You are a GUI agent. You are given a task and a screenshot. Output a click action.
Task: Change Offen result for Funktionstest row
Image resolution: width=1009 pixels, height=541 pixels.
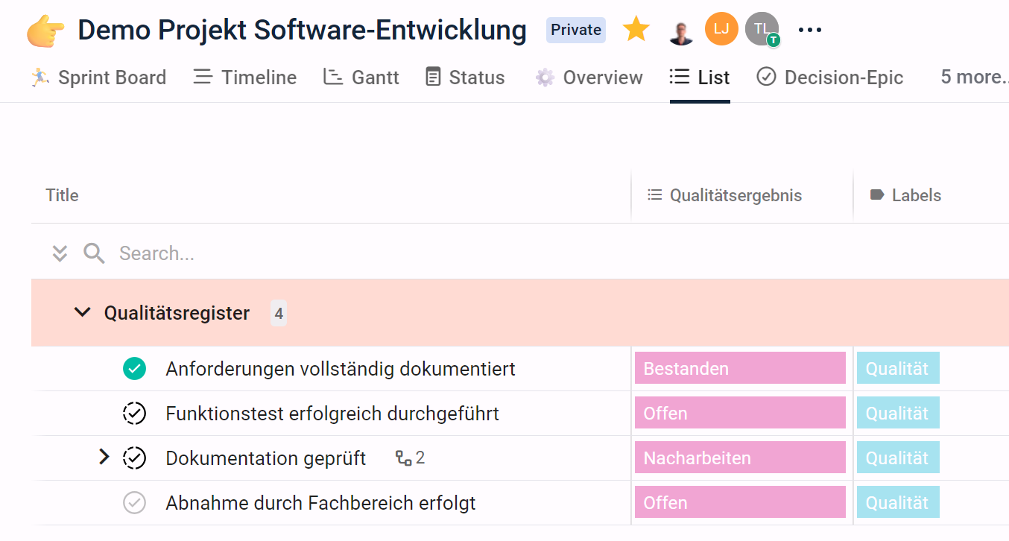740,413
